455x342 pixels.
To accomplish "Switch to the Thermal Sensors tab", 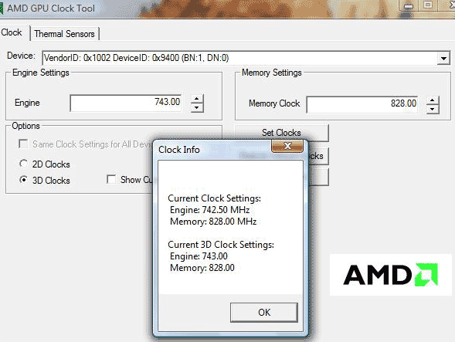I will pyautogui.click(x=64, y=34).
